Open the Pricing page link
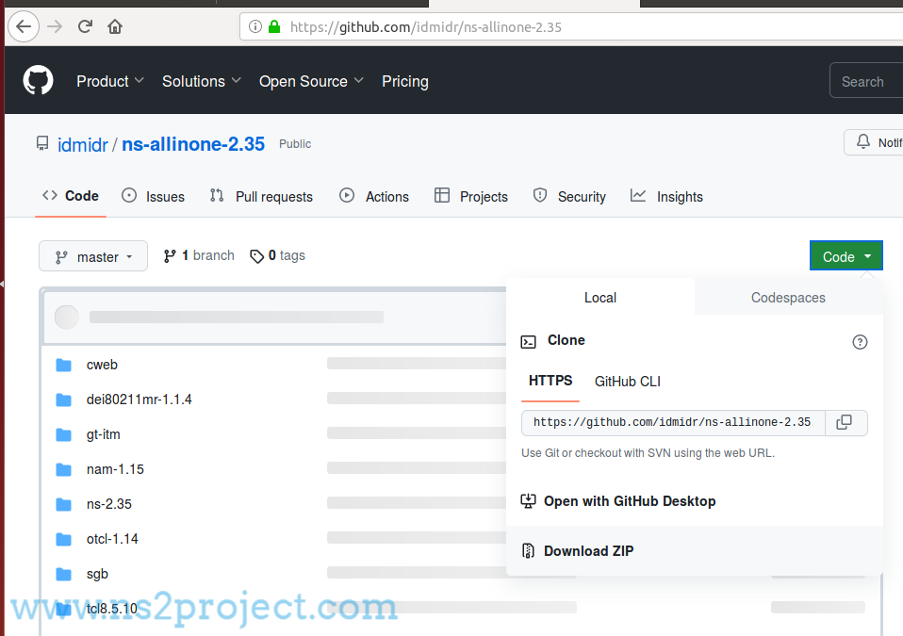The width and height of the screenshot is (903, 636). click(x=405, y=81)
